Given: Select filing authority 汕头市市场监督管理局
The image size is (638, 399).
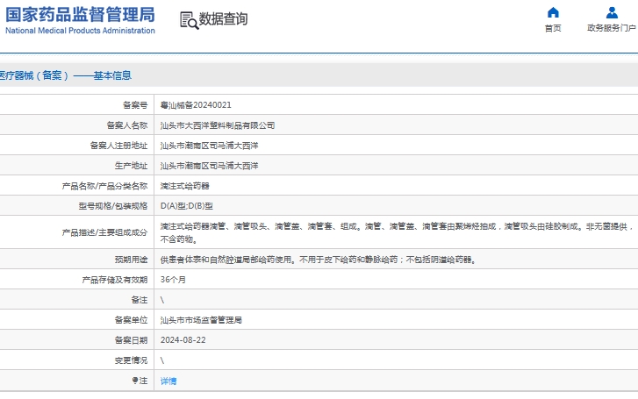Looking at the screenshot, I should pos(201,320).
